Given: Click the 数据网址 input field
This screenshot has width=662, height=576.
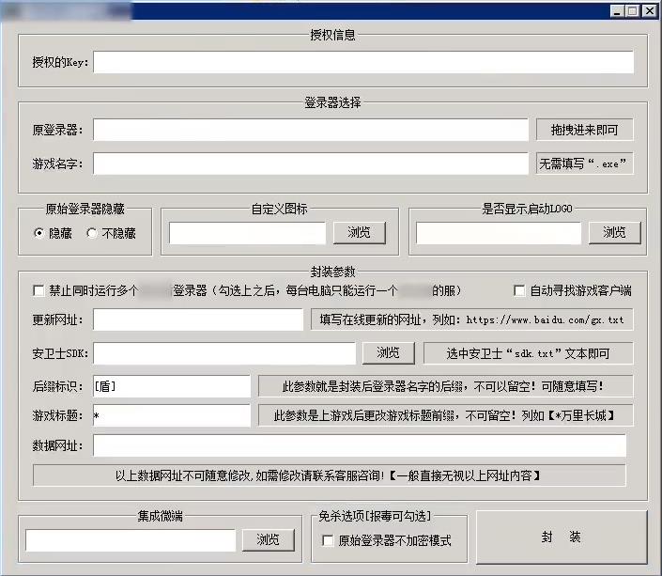Looking at the screenshot, I should tap(359, 445).
